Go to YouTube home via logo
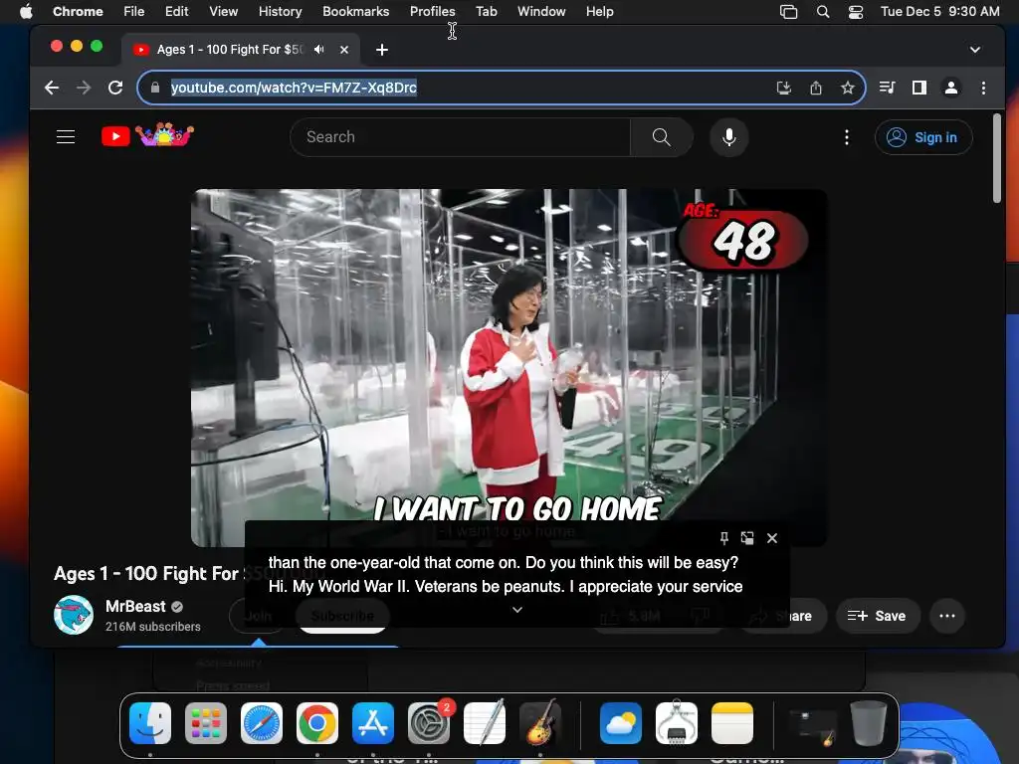This screenshot has width=1019, height=764. 147,135
